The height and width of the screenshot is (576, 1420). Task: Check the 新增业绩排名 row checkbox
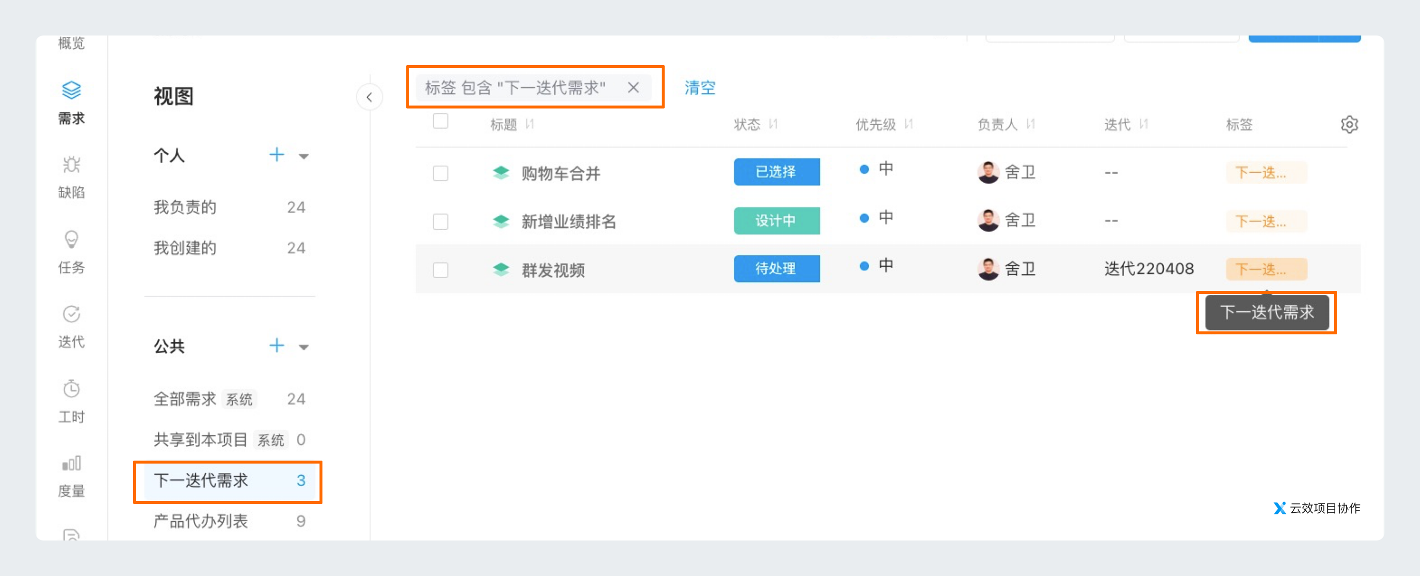(x=440, y=221)
